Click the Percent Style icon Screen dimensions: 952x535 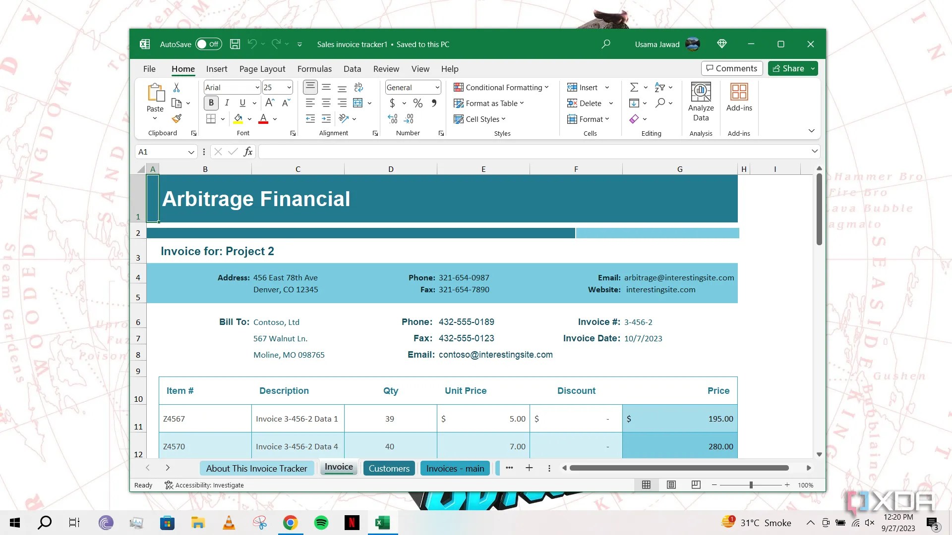[417, 103]
